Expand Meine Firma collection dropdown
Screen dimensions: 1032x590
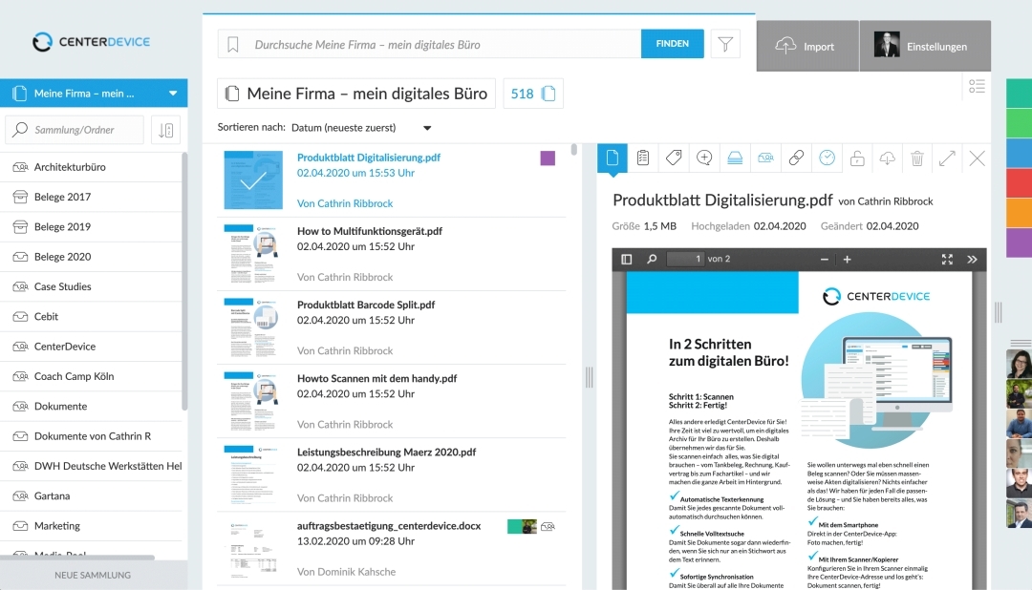(x=172, y=94)
